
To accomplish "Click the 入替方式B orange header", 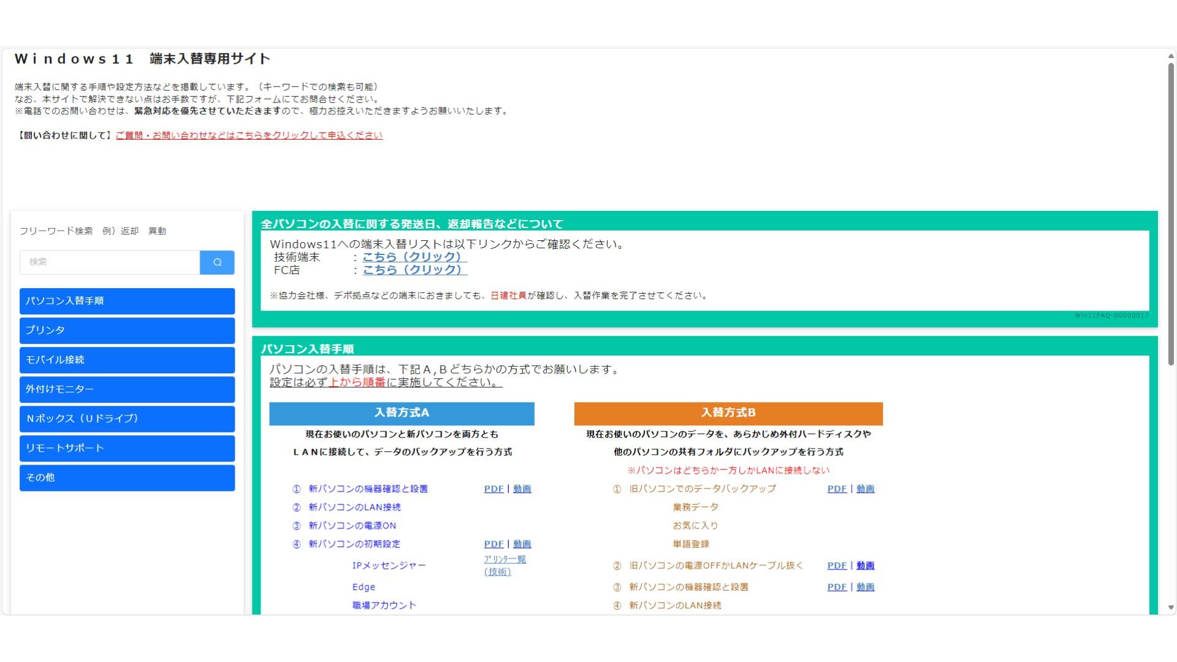I will 728,413.
